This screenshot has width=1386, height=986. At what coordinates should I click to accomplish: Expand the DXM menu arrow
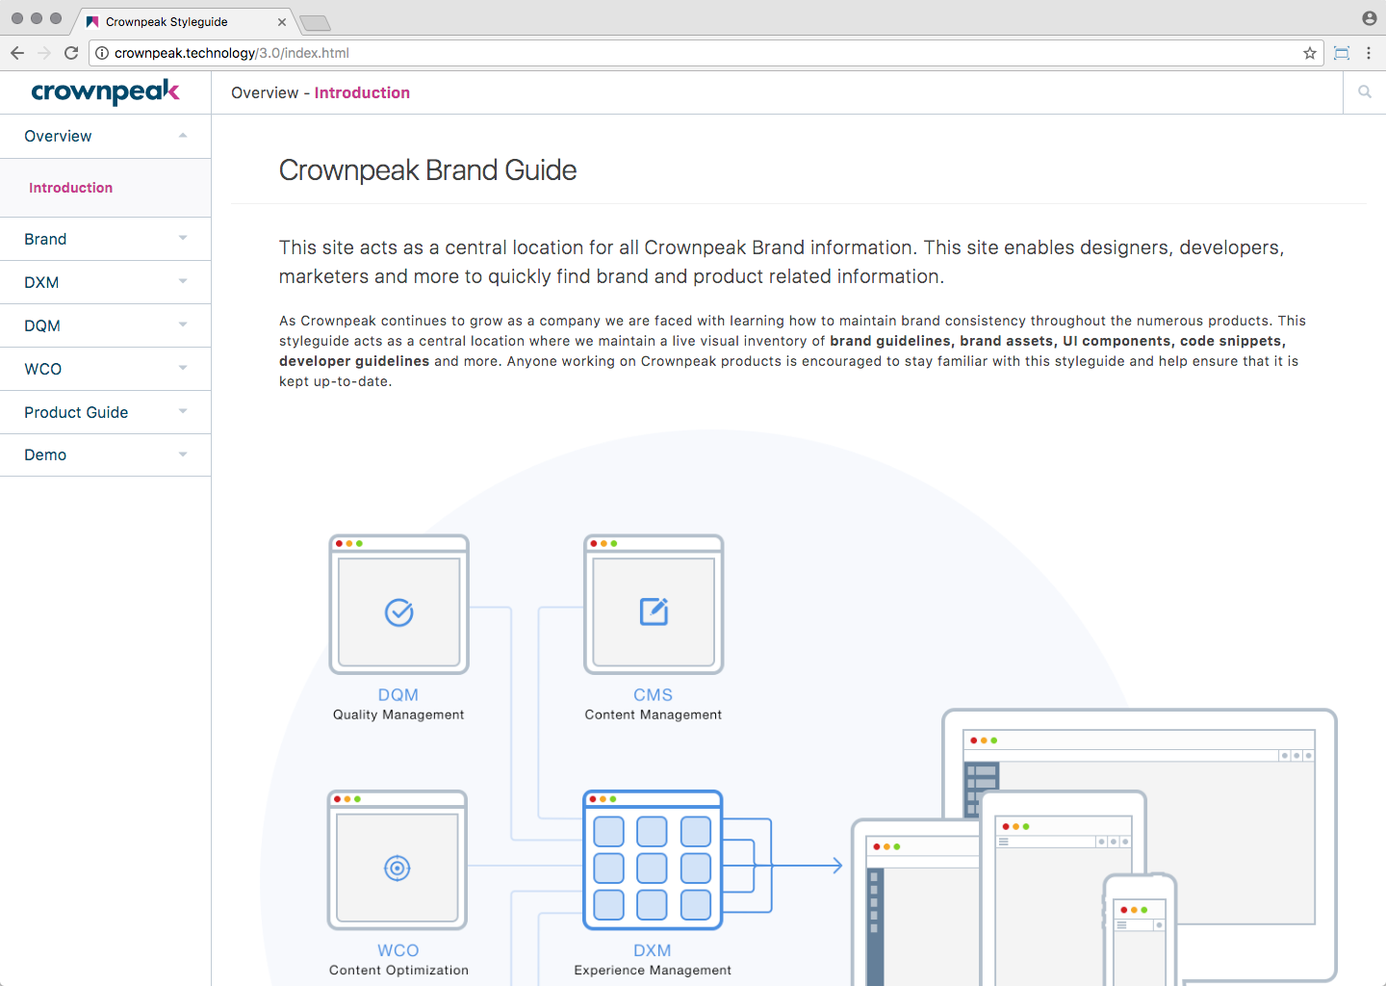click(183, 281)
